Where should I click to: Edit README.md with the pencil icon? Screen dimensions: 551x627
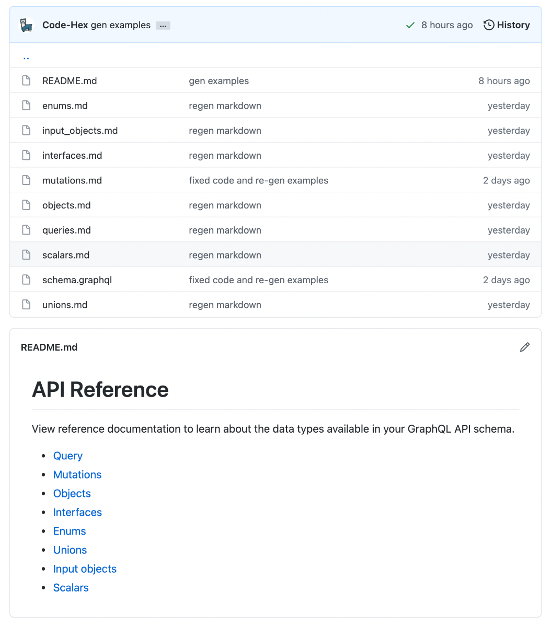(x=525, y=347)
